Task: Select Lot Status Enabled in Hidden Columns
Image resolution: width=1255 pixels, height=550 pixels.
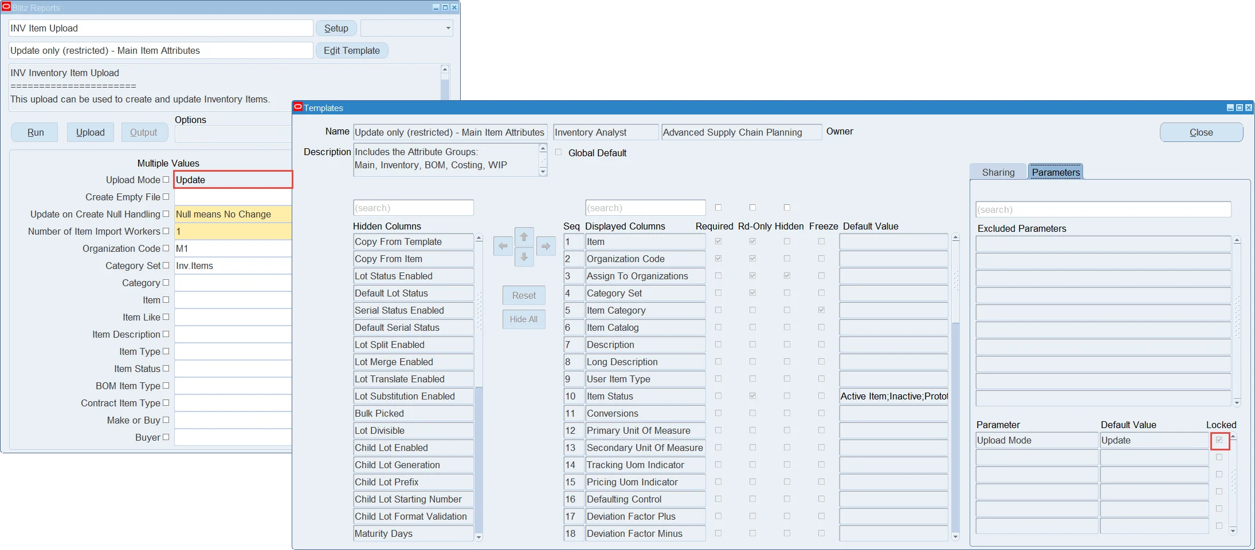Action: pyautogui.click(x=413, y=276)
